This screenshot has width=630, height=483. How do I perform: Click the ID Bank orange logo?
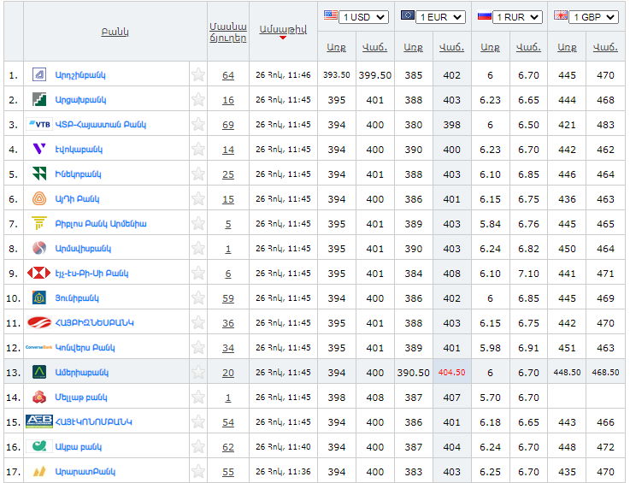(x=39, y=198)
